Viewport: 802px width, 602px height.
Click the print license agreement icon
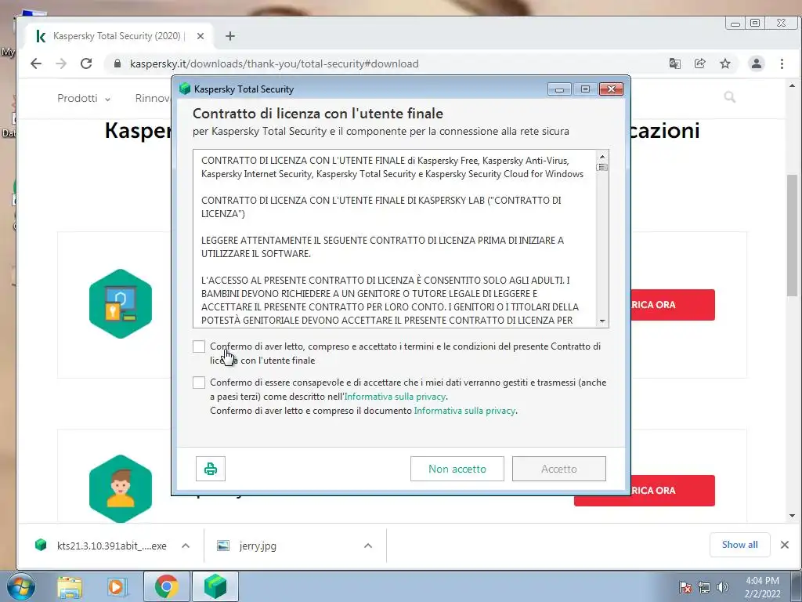211,469
